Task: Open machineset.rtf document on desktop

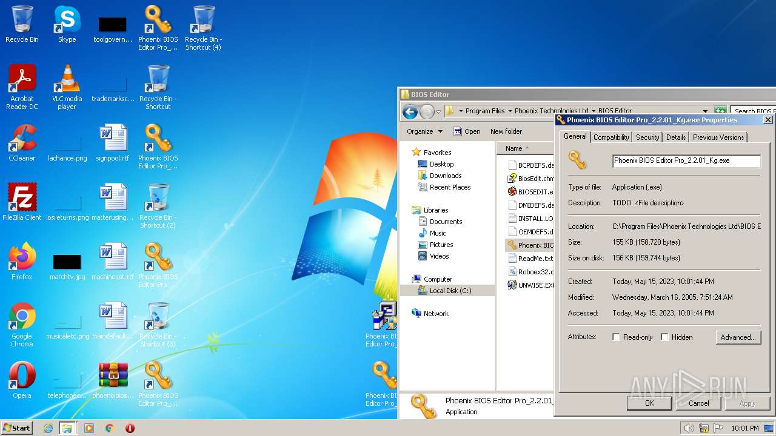Action: [113, 262]
